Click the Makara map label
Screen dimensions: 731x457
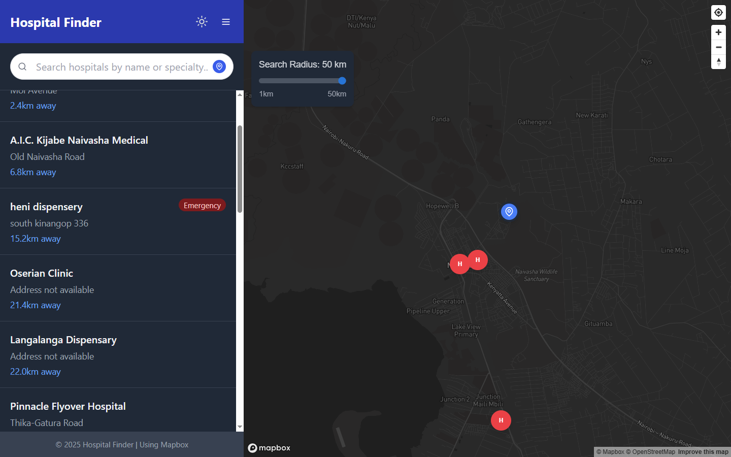coord(631,202)
